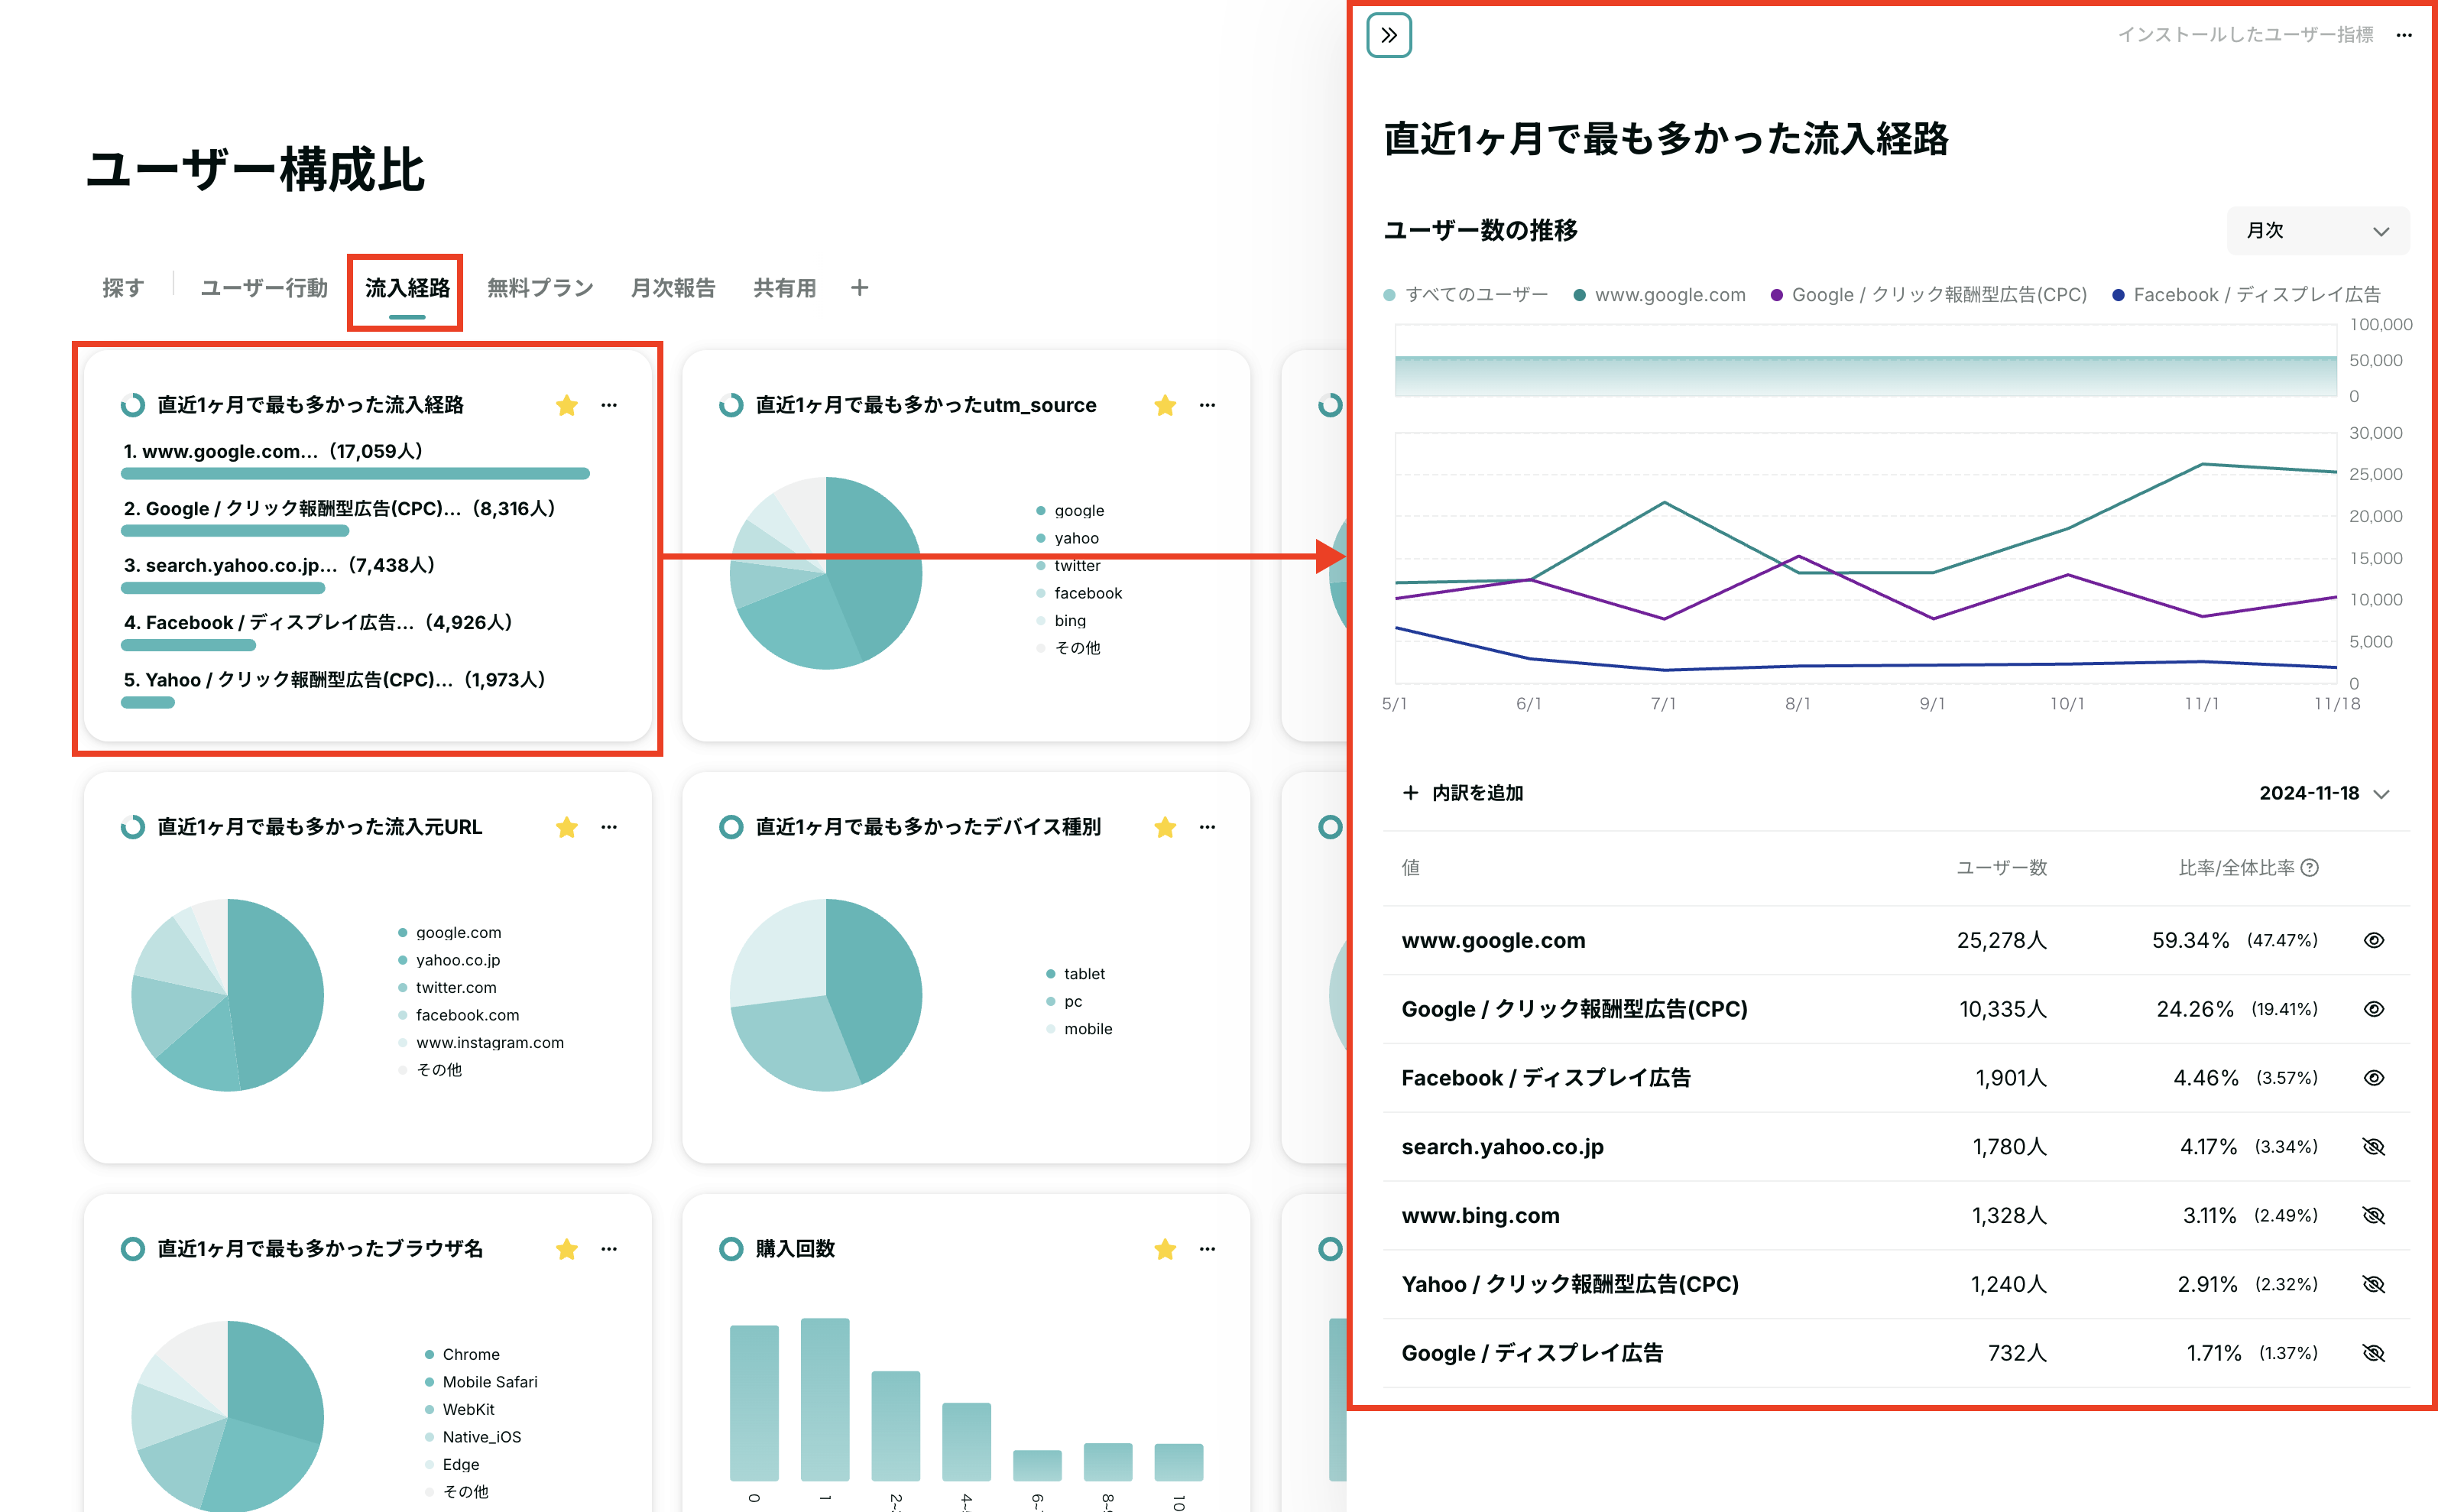
Task: Hide Facebook / ディスプレイ広告 row from chart
Action: 2374,1078
